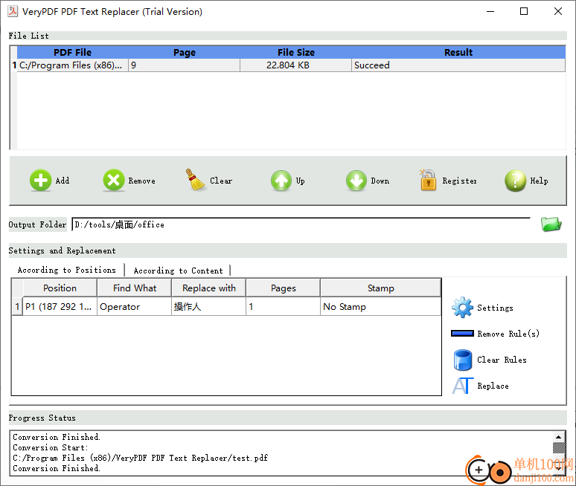This screenshot has width=576, height=486.
Task: Browse output folder with green folder icon
Action: pos(551,224)
